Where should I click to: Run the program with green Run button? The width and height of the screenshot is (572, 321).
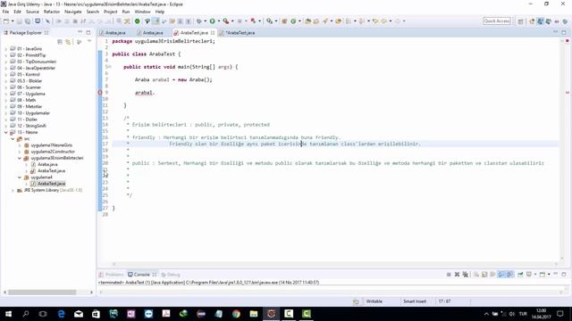(212, 21)
